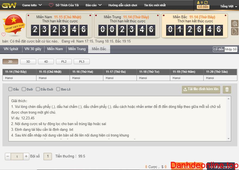239x170 pixels.
Task: Click the trash icon to clear bets
Action: pos(227,89)
